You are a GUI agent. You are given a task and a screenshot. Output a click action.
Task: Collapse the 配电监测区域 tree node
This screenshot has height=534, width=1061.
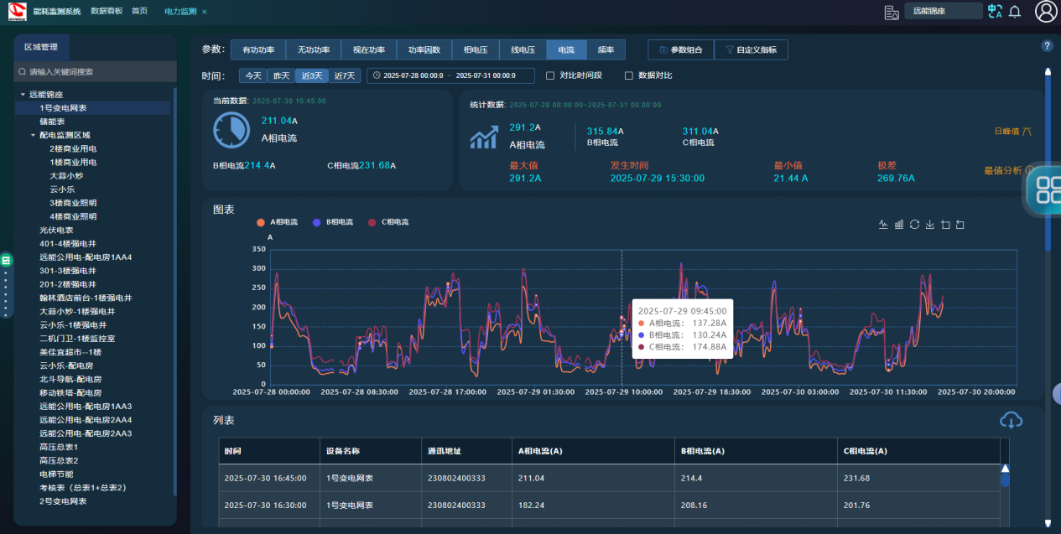pos(33,135)
